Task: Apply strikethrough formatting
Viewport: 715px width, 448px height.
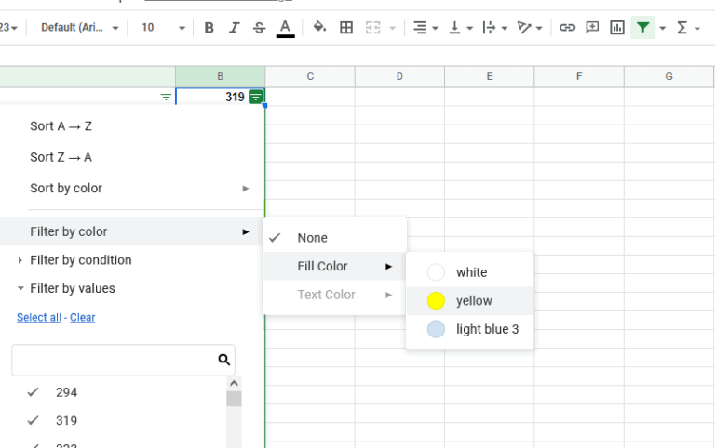Action: pyautogui.click(x=259, y=28)
